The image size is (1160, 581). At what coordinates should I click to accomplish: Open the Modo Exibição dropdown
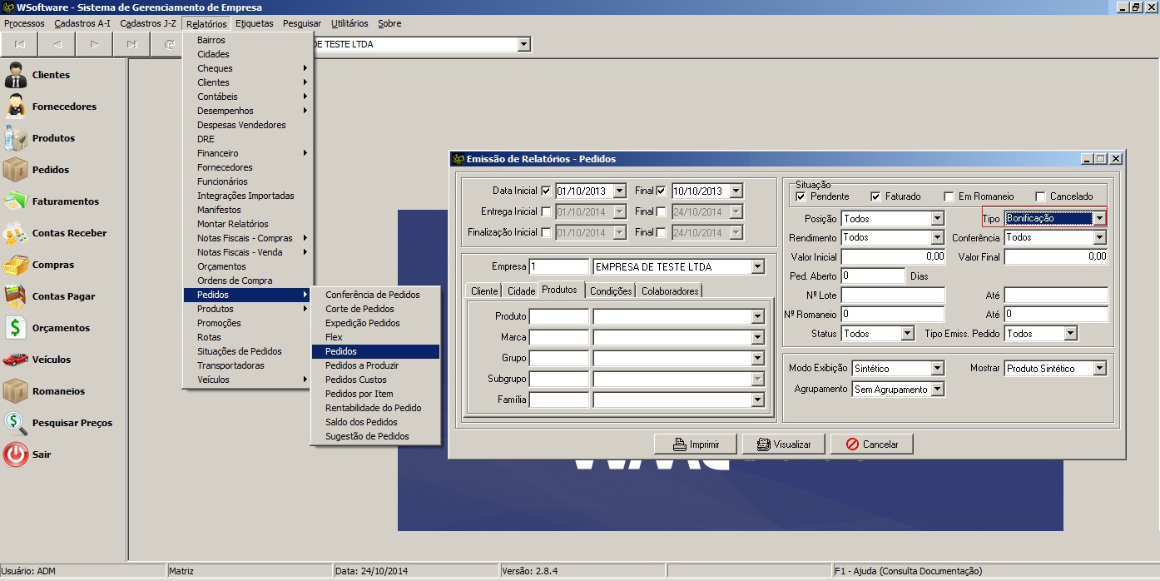tap(937, 369)
